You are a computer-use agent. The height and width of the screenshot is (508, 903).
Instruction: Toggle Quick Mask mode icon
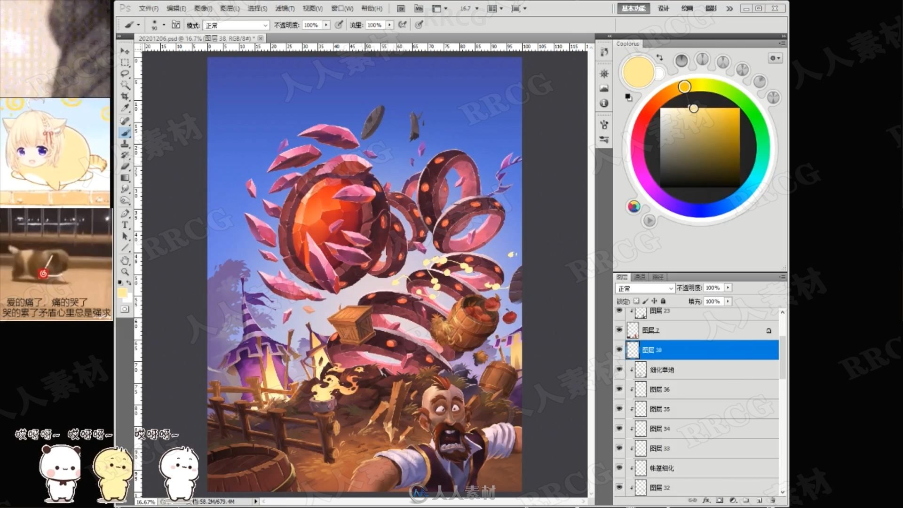[125, 309]
